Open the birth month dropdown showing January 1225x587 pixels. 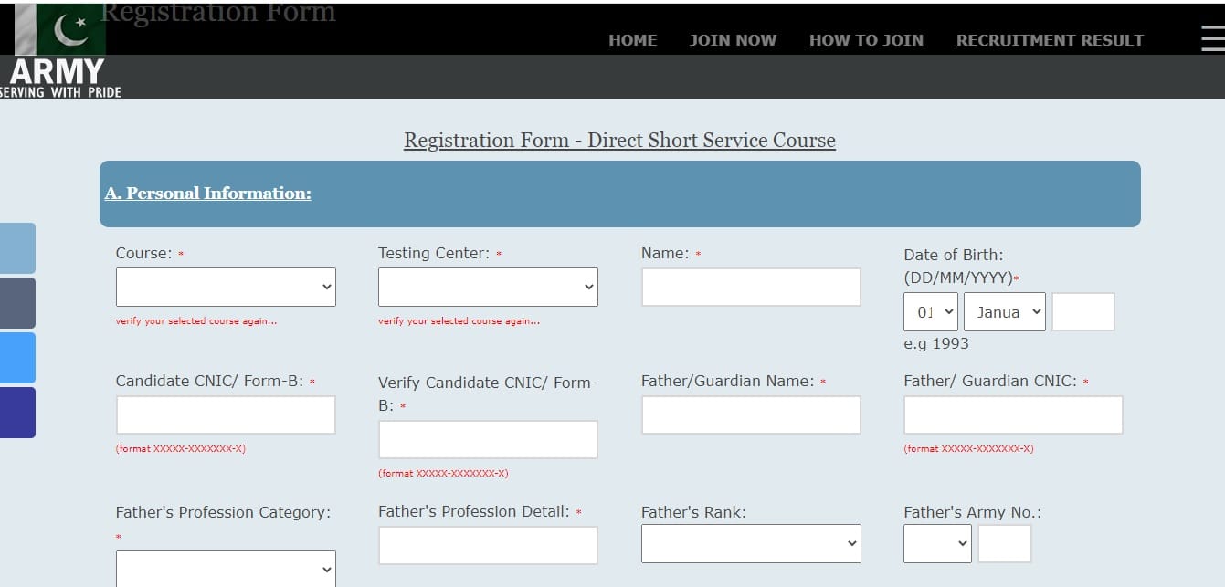pos(1004,311)
